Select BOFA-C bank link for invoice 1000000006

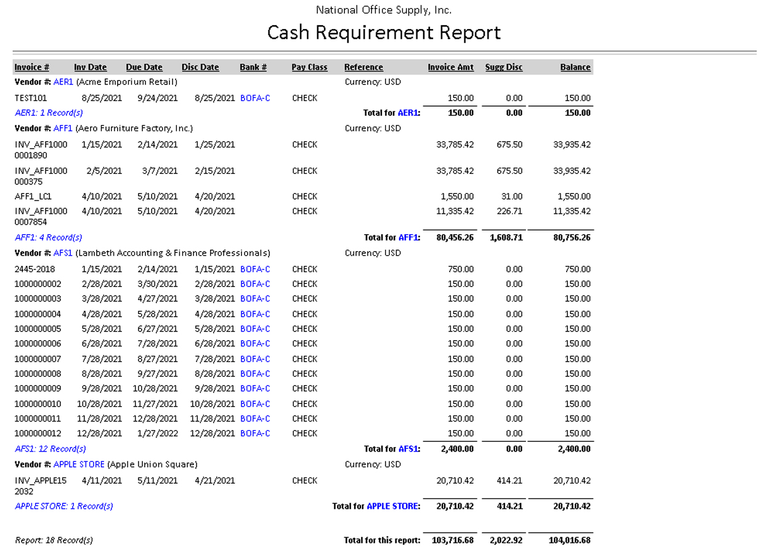255,344
